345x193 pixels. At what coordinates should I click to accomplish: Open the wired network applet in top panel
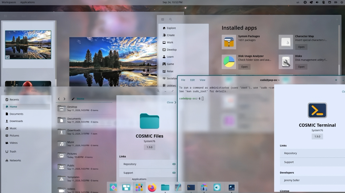point(329,2)
